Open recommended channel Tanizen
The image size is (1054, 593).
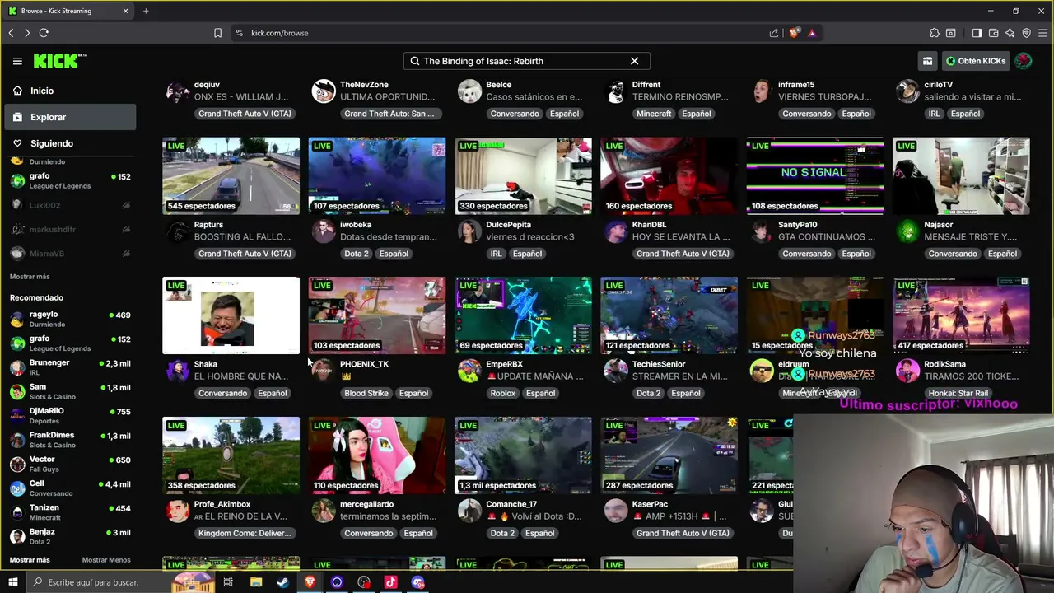point(70,512)
